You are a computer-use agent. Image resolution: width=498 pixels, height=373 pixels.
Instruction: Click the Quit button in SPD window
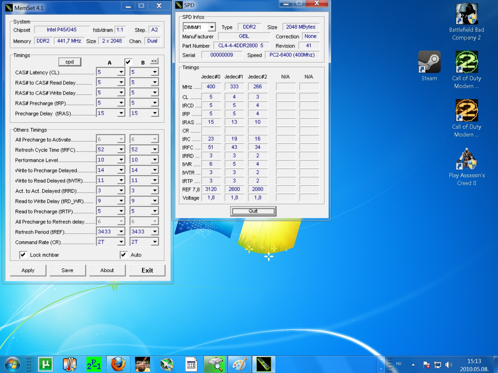(253, 211)
